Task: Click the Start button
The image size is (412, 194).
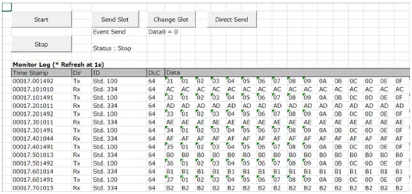Action: pyautogui.click(x=41, y=19)
